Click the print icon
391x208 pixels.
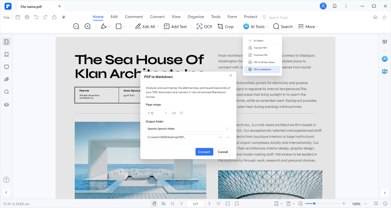point(27,17)
